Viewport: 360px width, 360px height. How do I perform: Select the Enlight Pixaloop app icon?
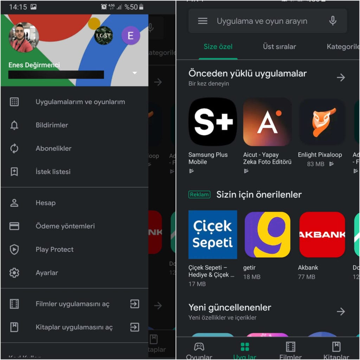[x=322, y=122]
